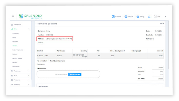179x101 pixels.
Task: Open Return under Sales
Action: [x=15, y=54]
